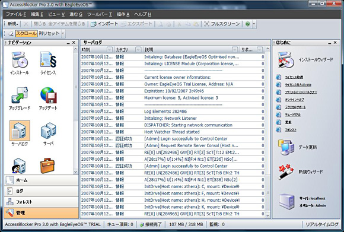Open the ツールバー menu
This screenshot has height=232, width=344.
(100, 14)
